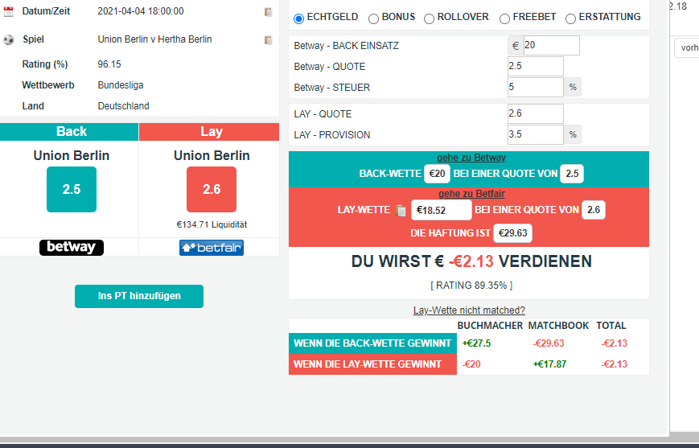This screenshot has width=699, height=448.
Task: Click the '€134.71 Liquidität' text
Action: tap(212, 224)
